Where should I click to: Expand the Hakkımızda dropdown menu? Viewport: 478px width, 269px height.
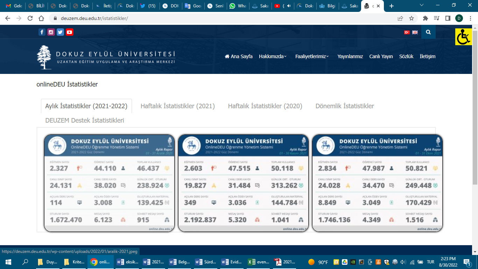pos(271,56)
